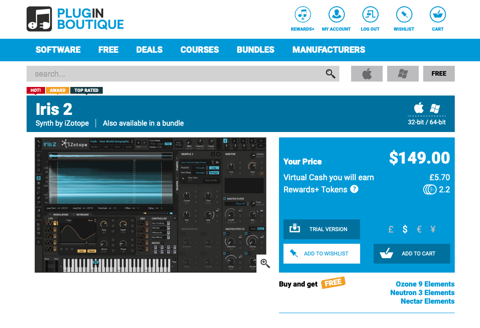Download the TRIAL VERSION
The image size is (480, 328).
(x=322, y=229)
